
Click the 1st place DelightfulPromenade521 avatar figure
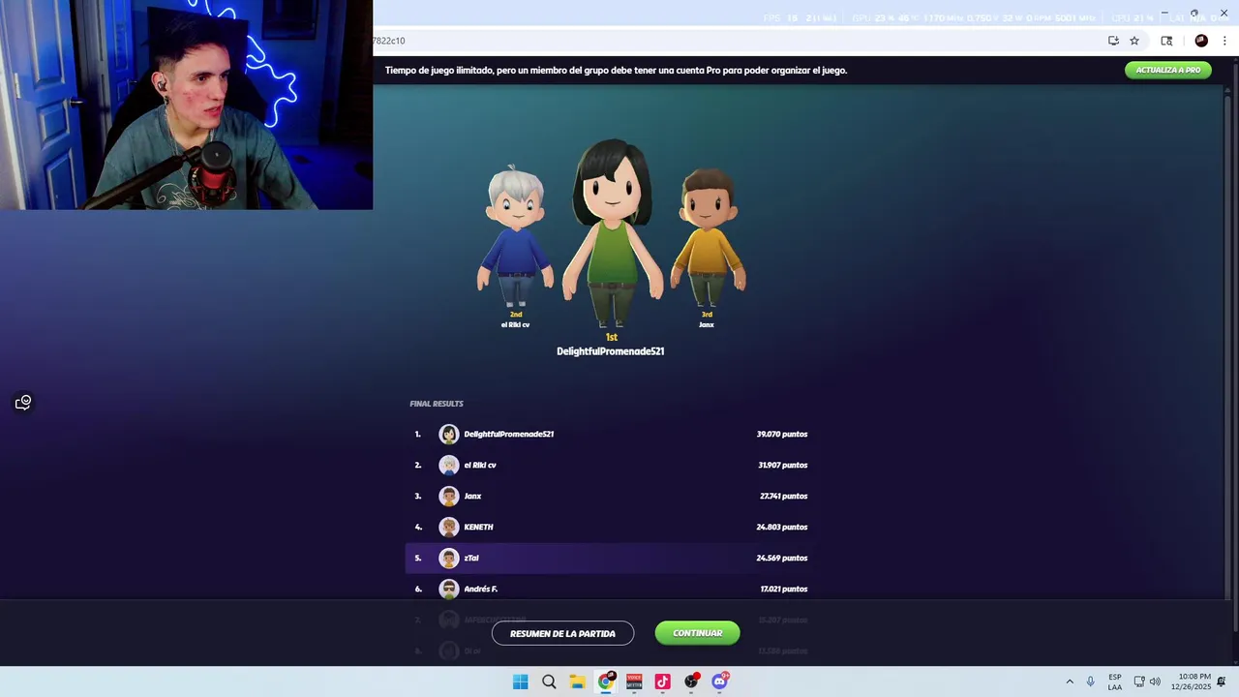pyautogui.click(x=611, y=232)
